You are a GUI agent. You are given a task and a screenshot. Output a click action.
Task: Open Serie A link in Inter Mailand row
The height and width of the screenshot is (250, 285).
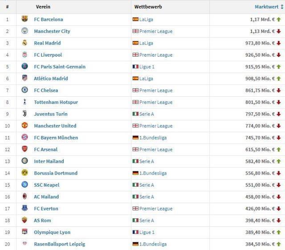[x=147, y=161]
